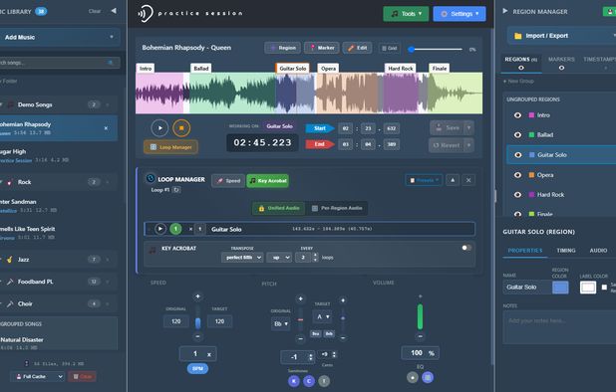Click the Revert button

[447, 145]
